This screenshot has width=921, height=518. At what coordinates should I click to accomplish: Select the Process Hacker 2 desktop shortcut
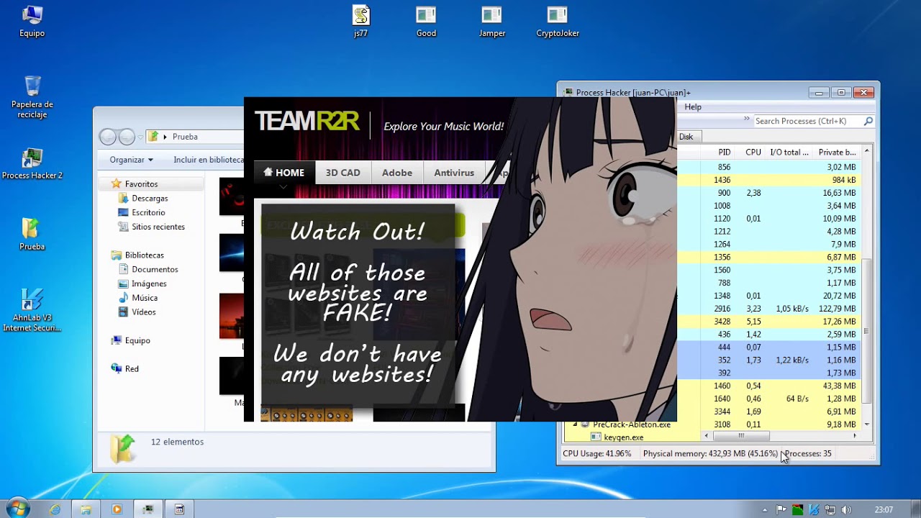click(x=32, y=163)
